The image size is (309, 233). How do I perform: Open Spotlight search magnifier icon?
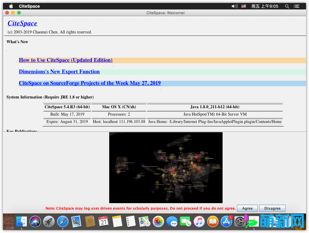pyautogui.click(x=287, y=6)
